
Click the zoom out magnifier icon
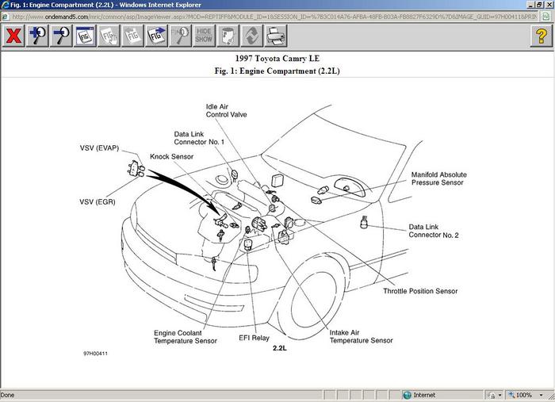point(61,36)
